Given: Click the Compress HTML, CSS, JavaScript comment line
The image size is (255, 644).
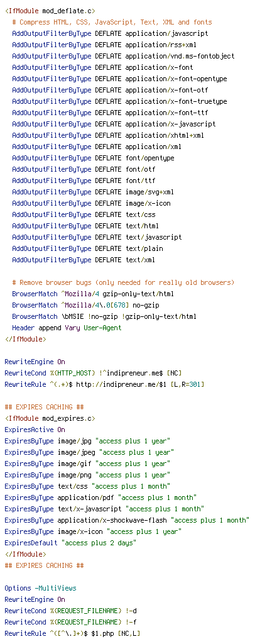Looking at the screenshot, I should (x=112, y=22).
